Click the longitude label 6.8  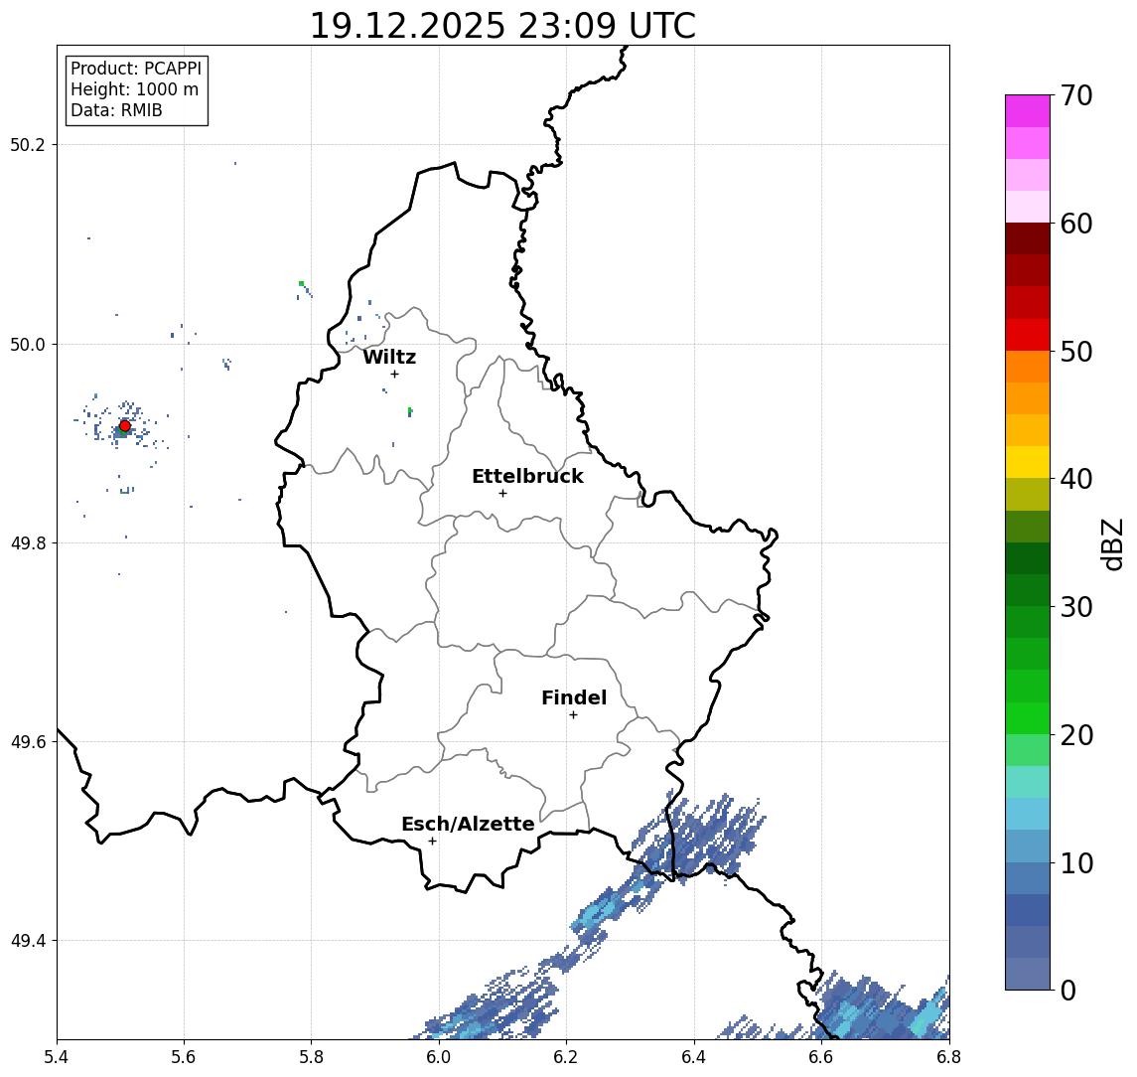[948, 1057]
